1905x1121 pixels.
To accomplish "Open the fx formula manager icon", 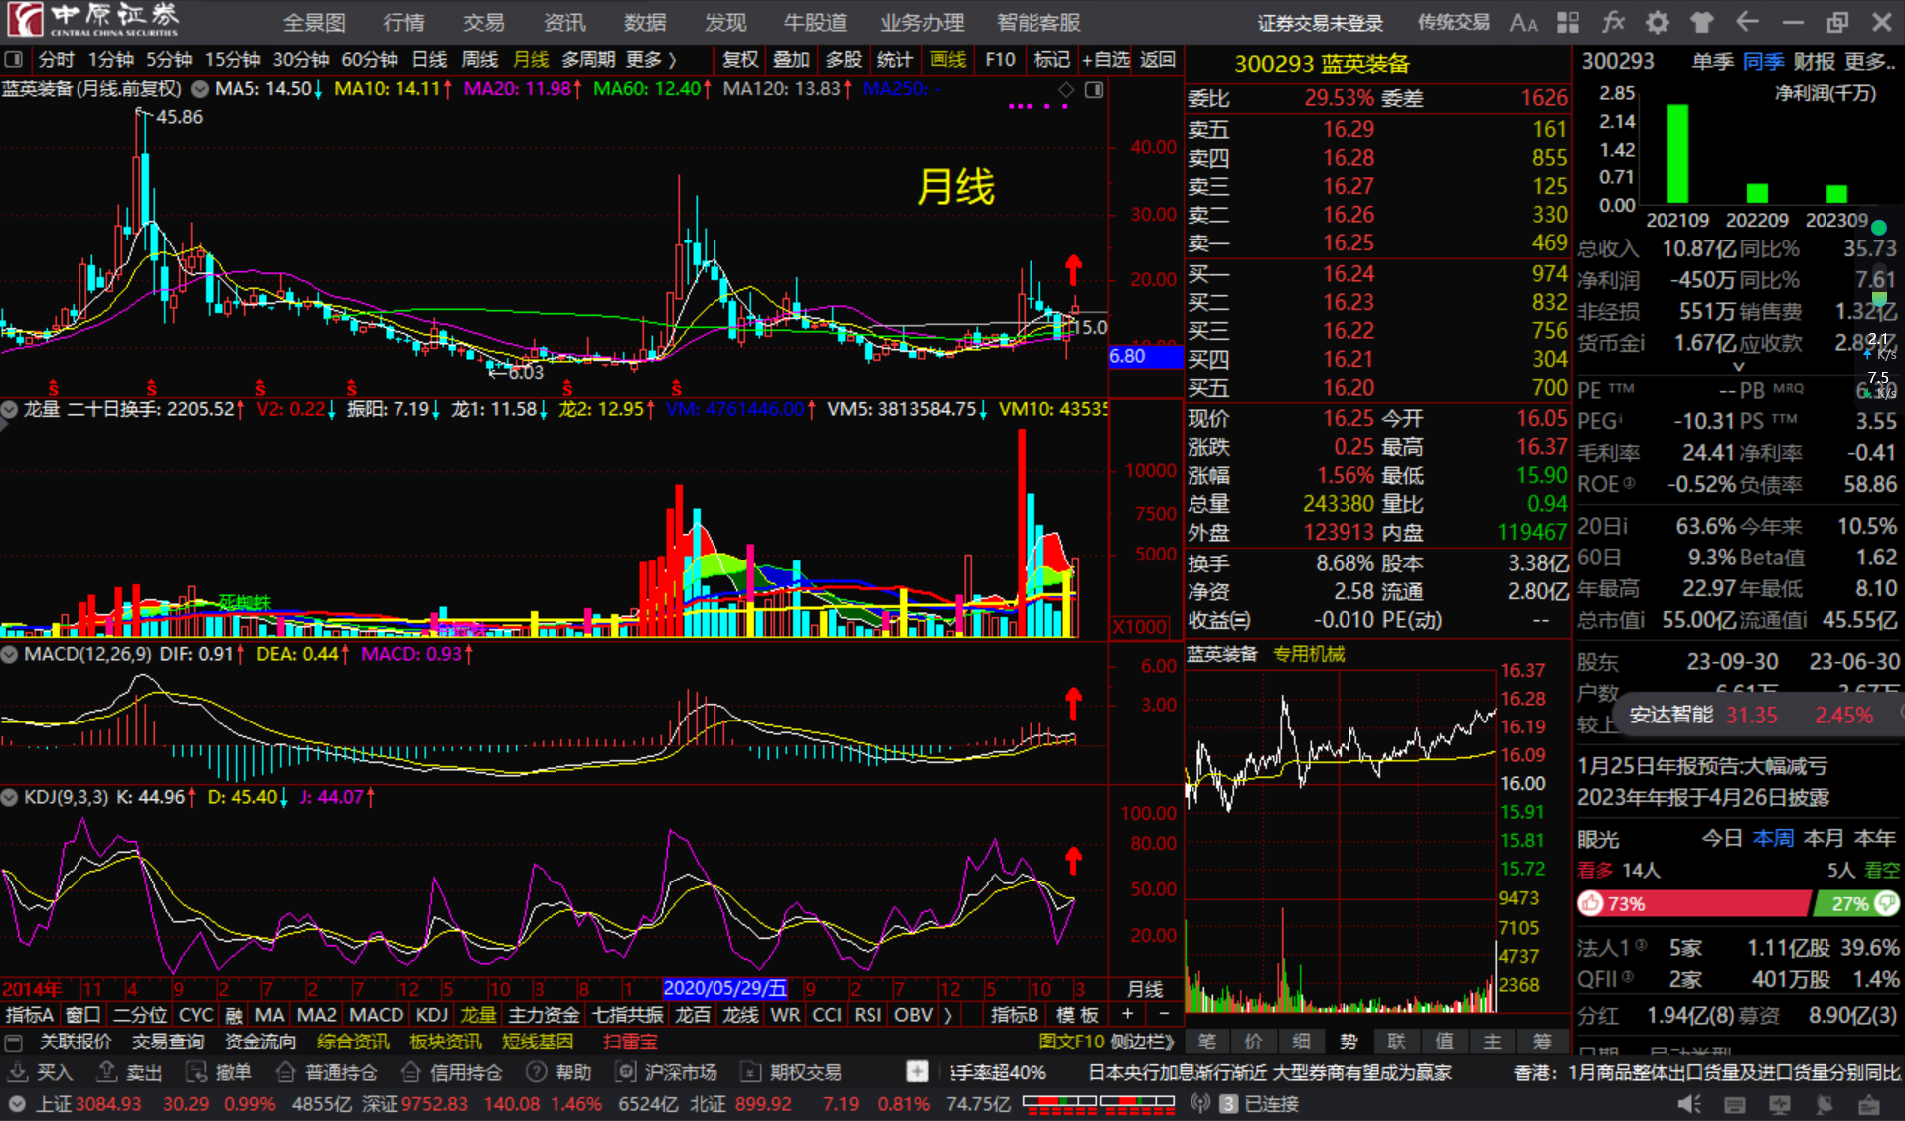I will point(1613,22).
